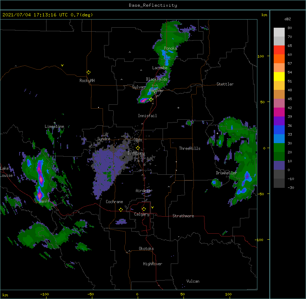
Task: Click the -30 value at the legend bottom
Action: 291,187
